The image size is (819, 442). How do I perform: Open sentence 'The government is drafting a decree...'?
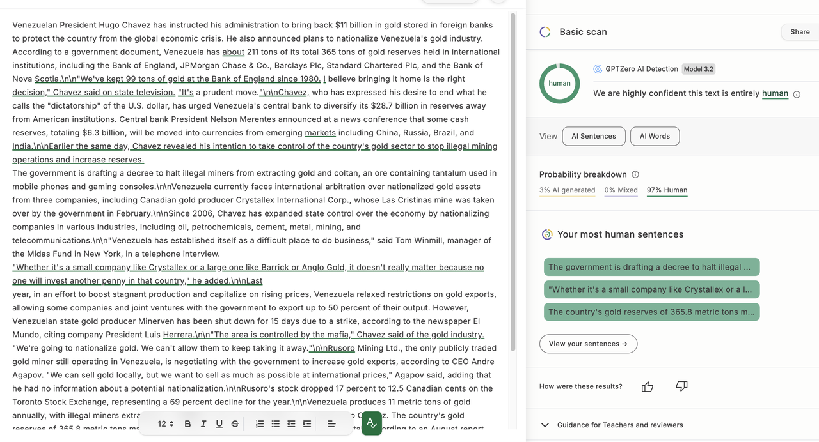click(x=651, y=267)
